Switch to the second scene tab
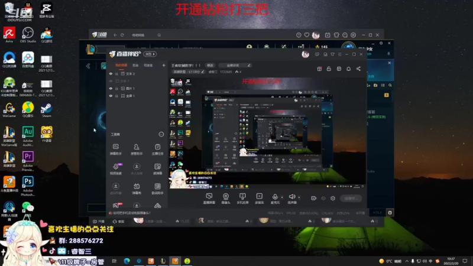 135,65
